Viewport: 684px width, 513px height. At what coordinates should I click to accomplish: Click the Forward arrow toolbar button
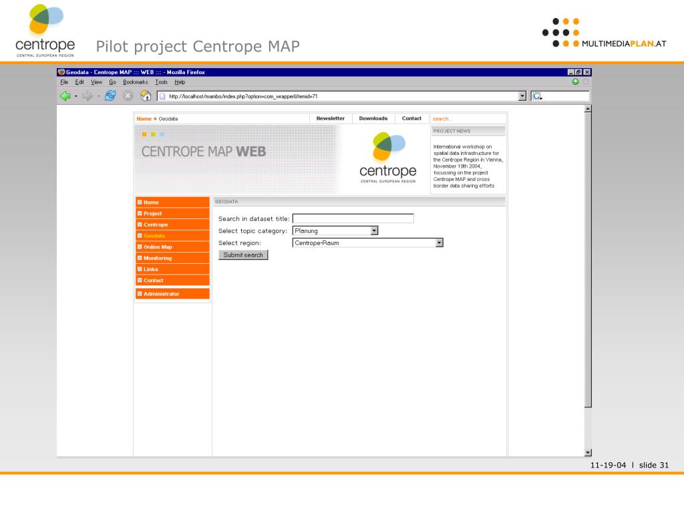click(x=88, y=96)
